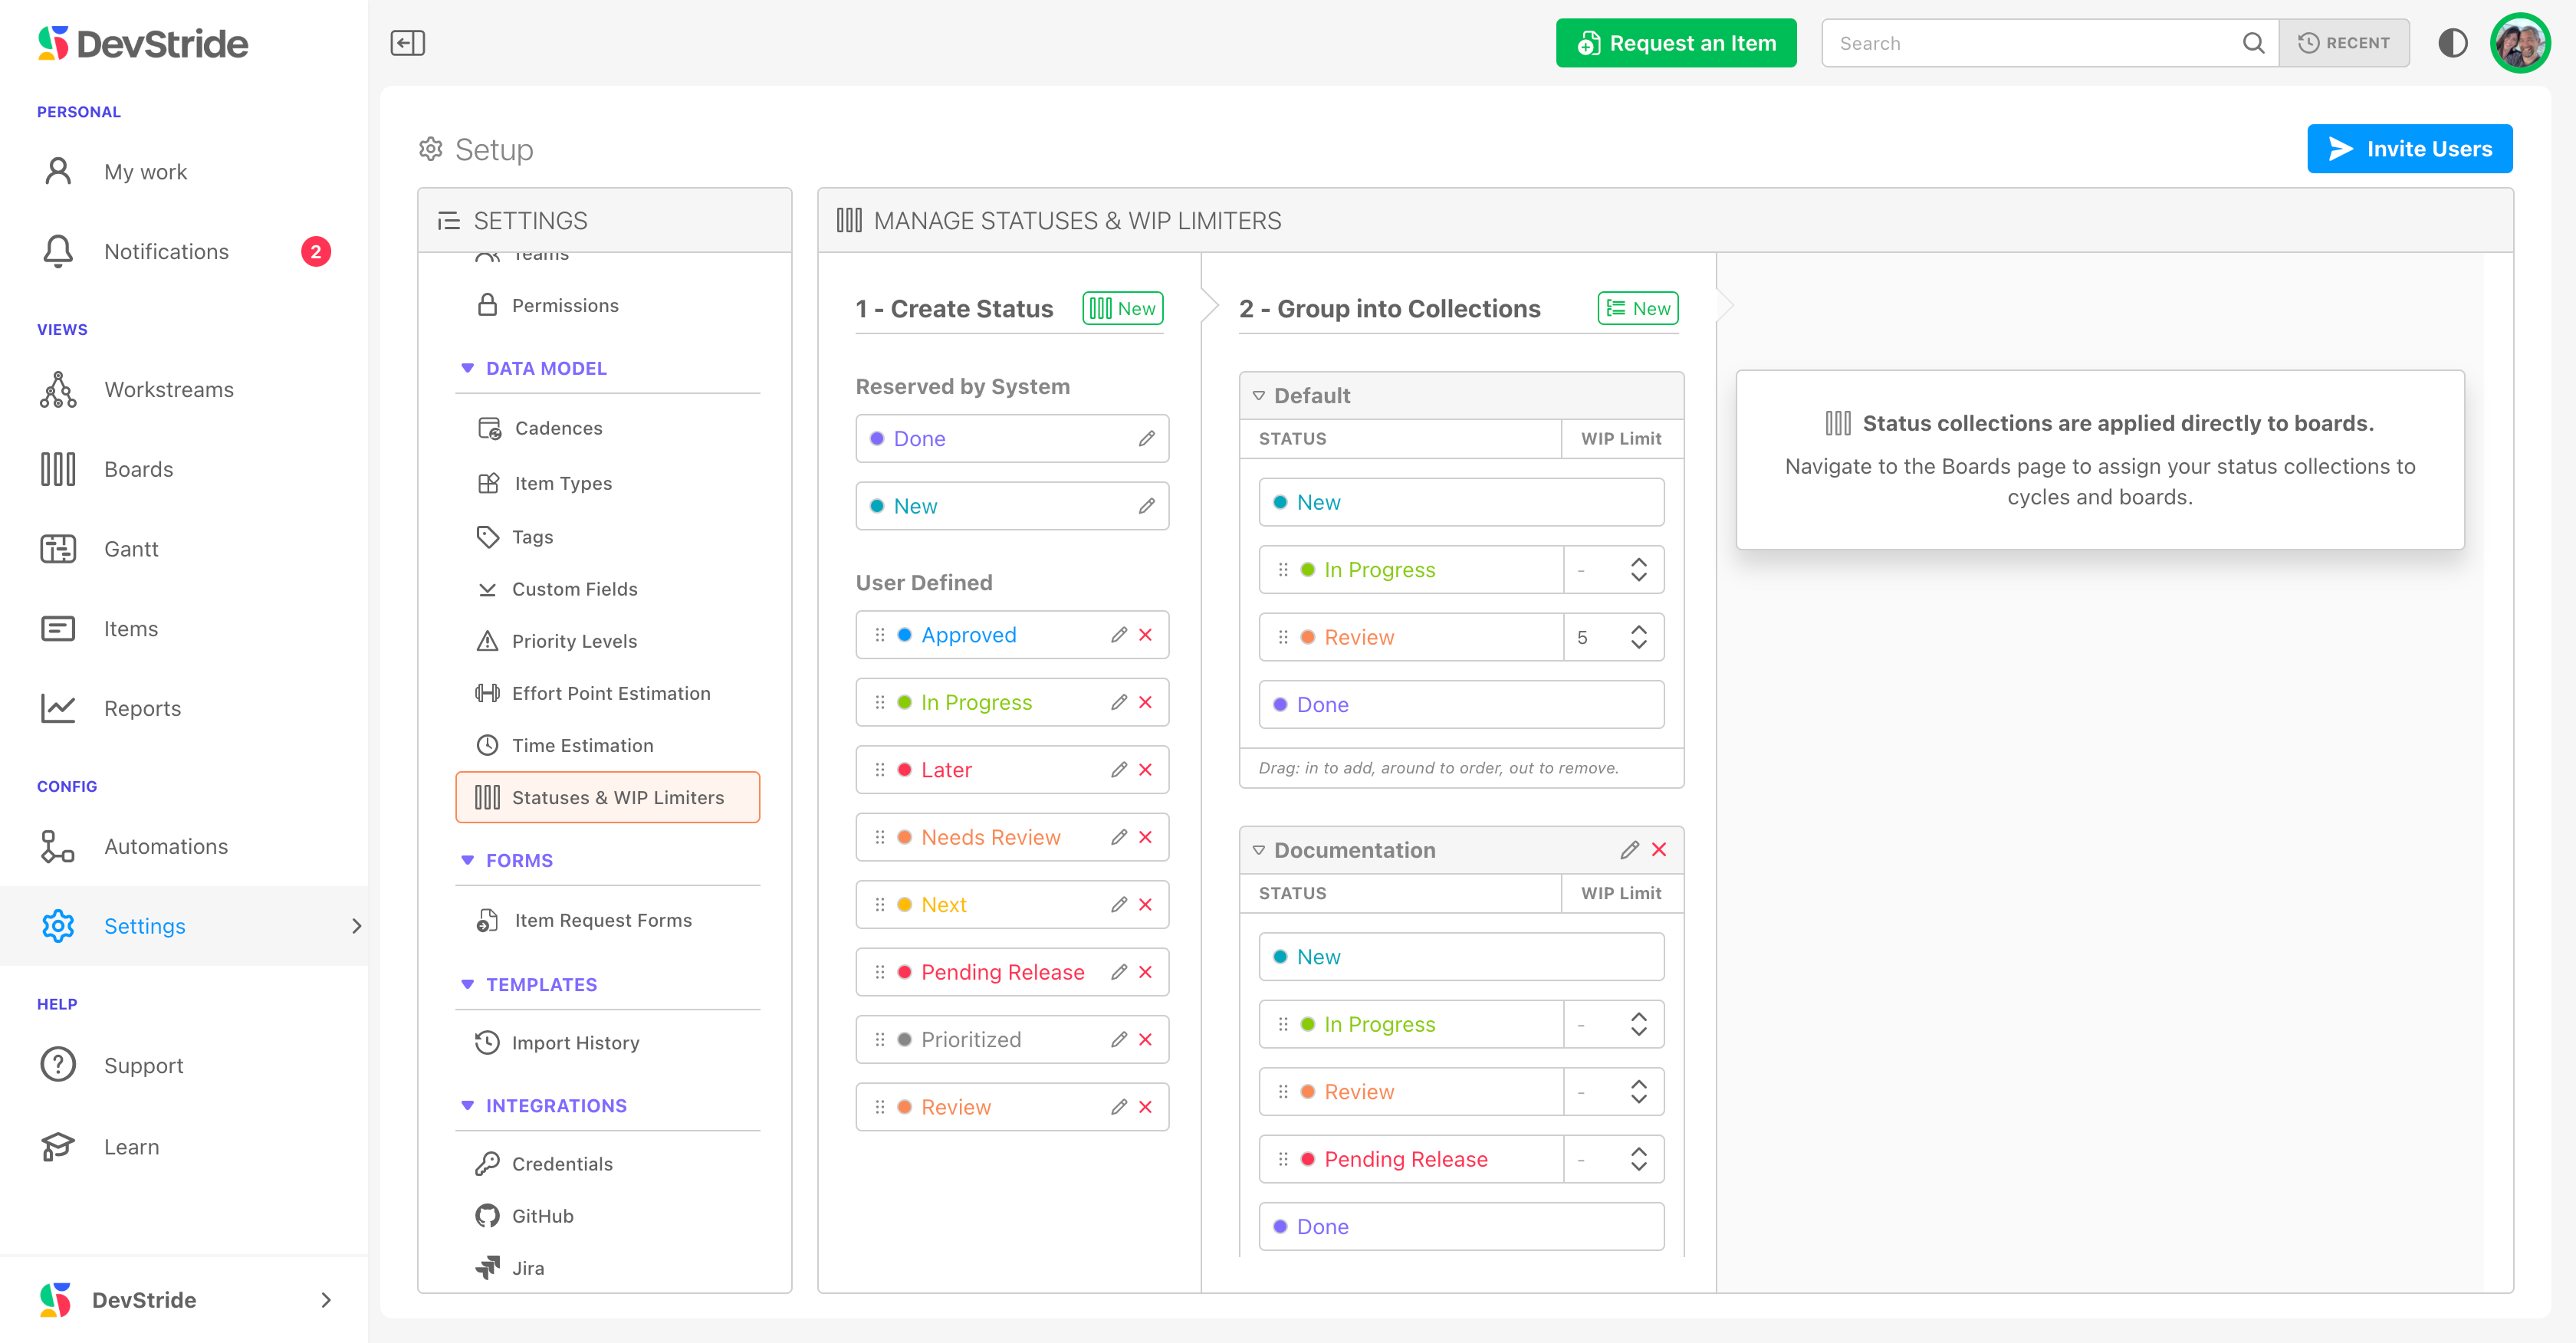Edit the Documentation collection name pencil
This screenshot has width=2576, height=1343.
pyautogui.click(x=1629, y=850)
